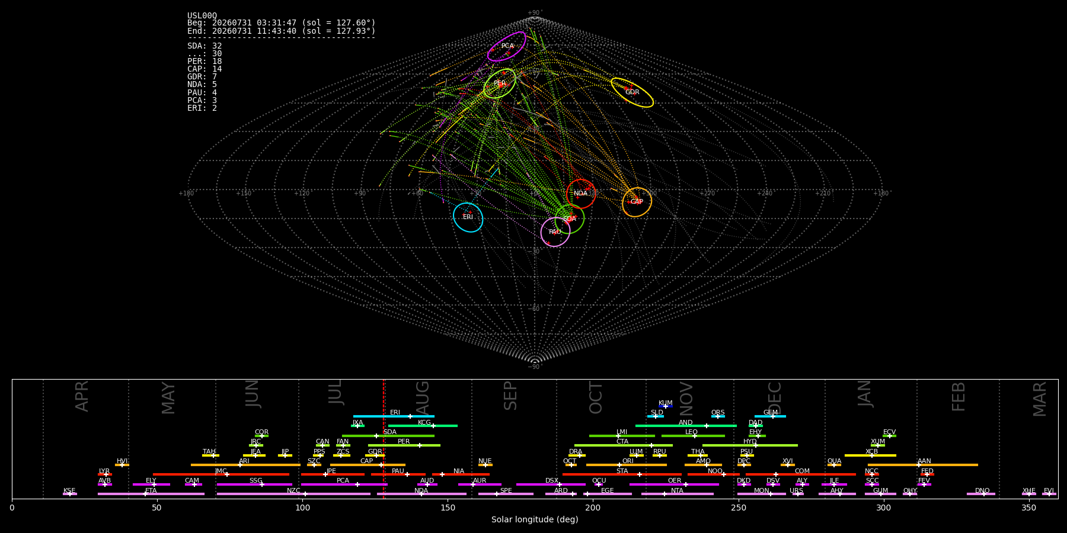Screen dimensions: 1067x533
Task: Click the APR month label in the timeline
Action: (82, 396)
